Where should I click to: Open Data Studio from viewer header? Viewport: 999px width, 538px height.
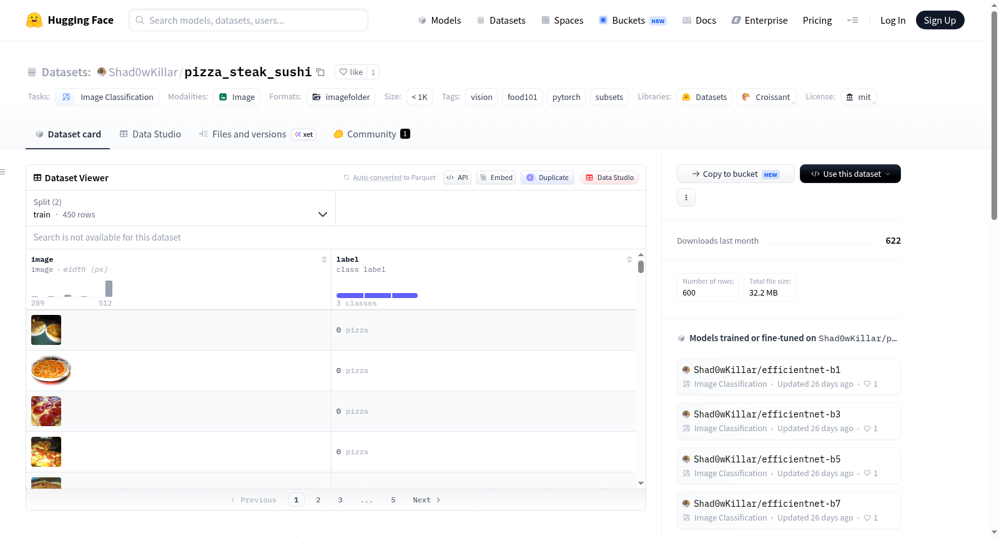point(609,177)
